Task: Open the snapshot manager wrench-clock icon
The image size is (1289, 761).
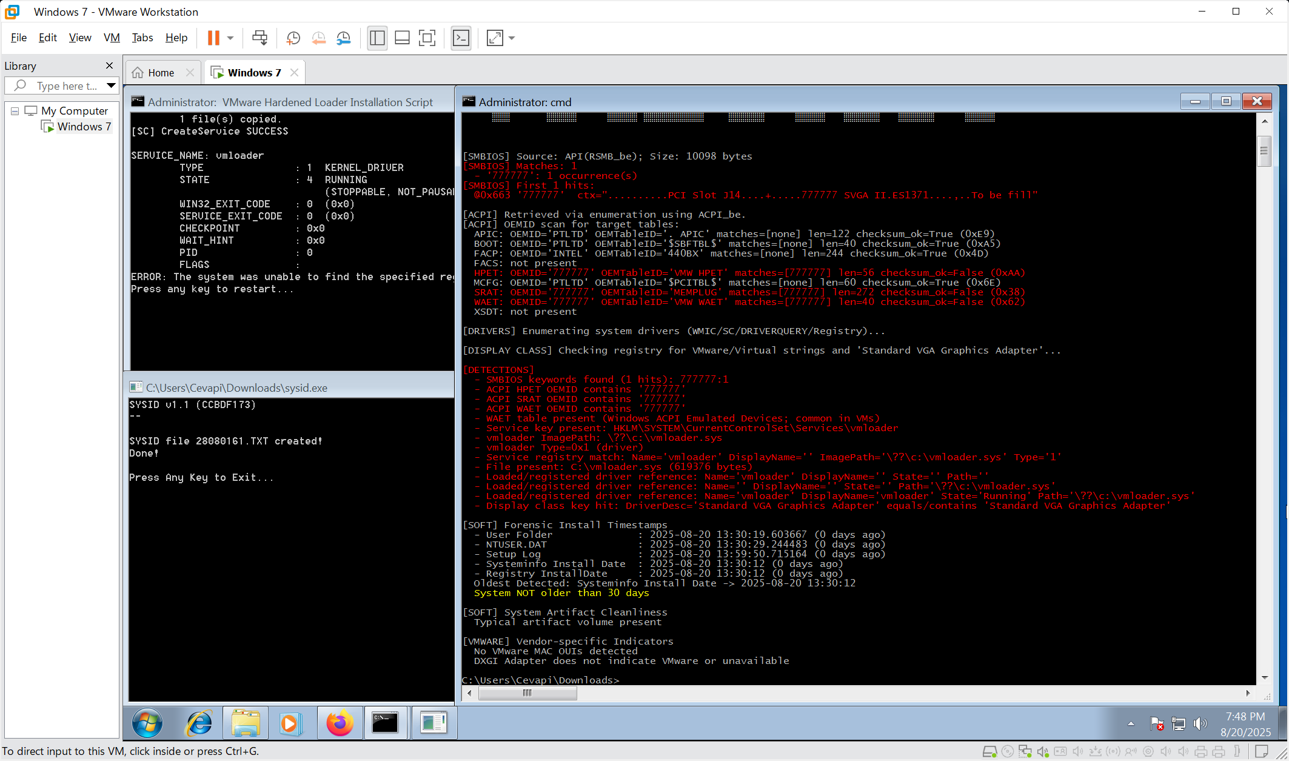Action: pyautogui.click(x=344, y=38)
